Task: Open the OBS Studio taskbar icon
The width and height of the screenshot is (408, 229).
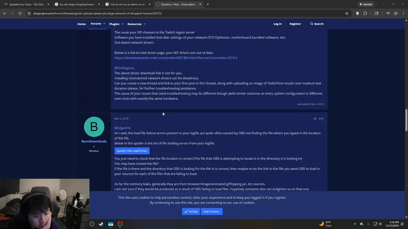Action: pyautogui.click(x=92, y=224)
